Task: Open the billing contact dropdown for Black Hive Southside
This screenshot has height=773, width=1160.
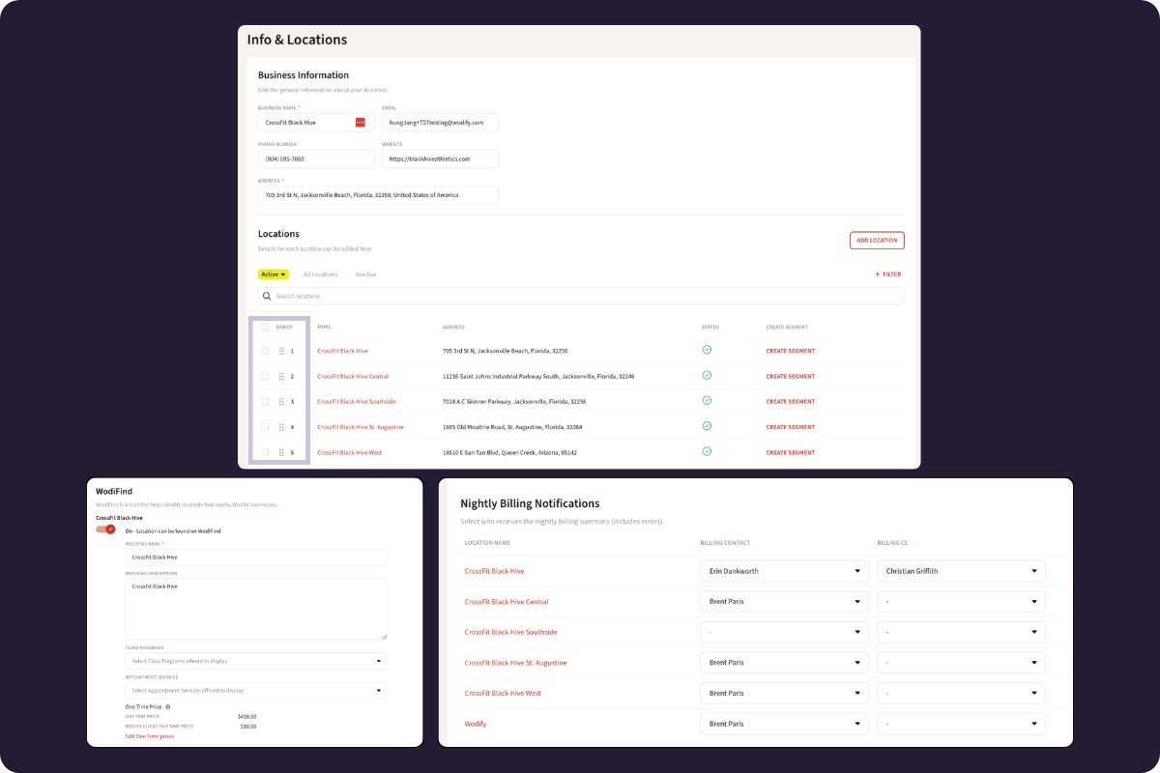Action: [784, 632]
